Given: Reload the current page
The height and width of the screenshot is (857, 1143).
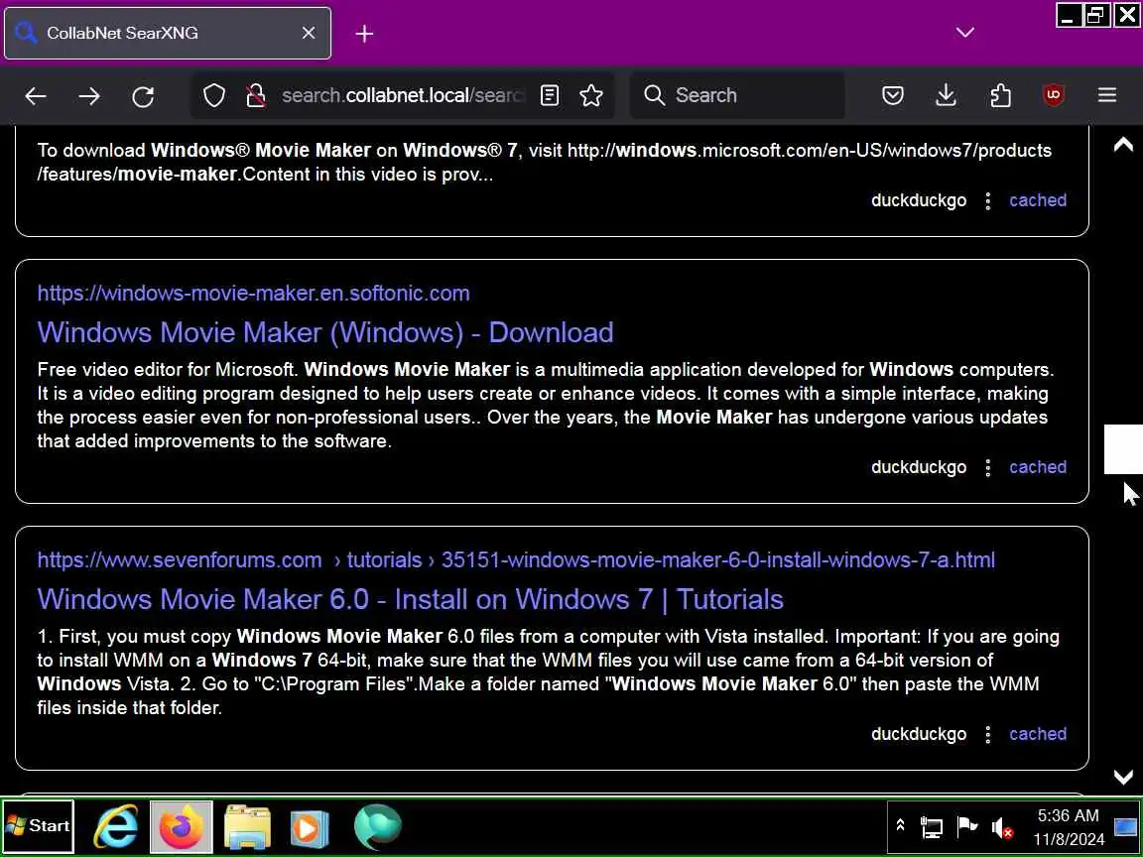Looking at the screenshot, I should (143, 95).
